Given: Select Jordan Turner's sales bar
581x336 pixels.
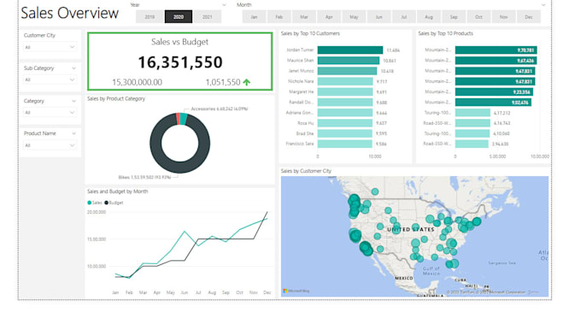Looking at the screenshot, I should pyautogui.click(x=350, y=50).
